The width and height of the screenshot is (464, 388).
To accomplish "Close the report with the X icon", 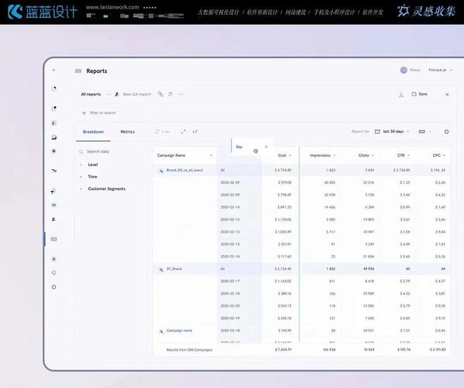I will point(447,94).
